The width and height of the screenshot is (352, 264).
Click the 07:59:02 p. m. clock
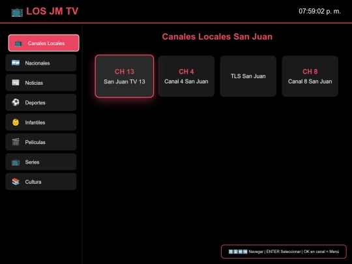click(x=319, y=11)
